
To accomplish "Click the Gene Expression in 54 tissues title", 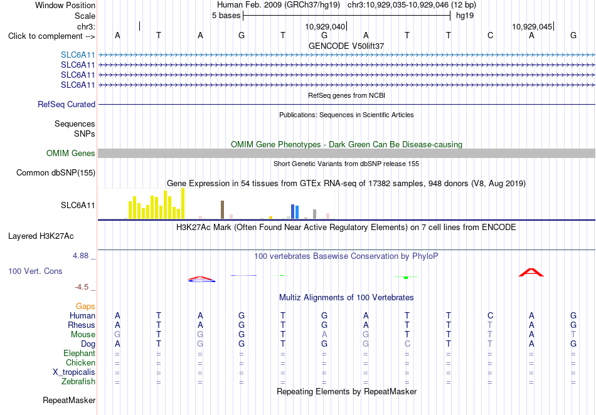I will (x=346, y=184).
